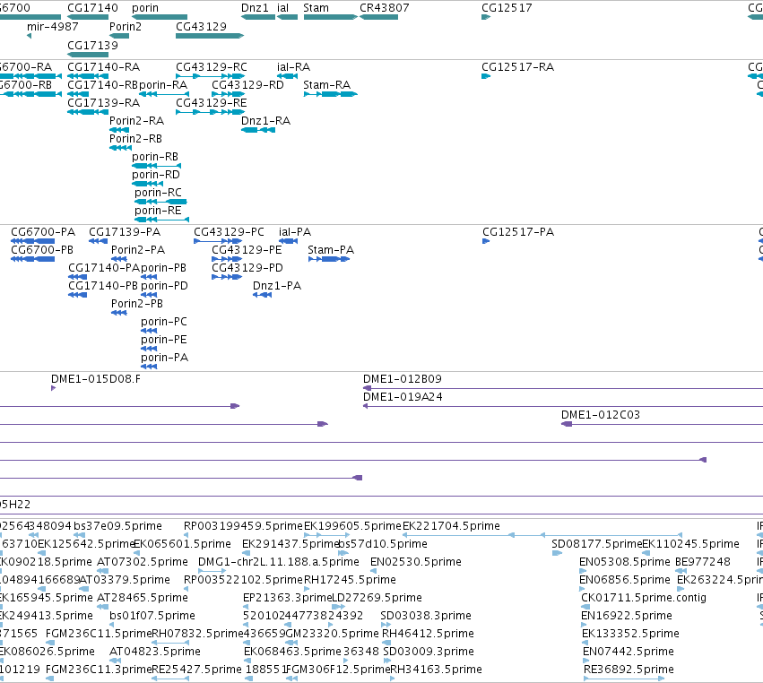Screen dimensions: 763x683
Task: Click EST label RE36892.5prime
Action: point(629,670)
